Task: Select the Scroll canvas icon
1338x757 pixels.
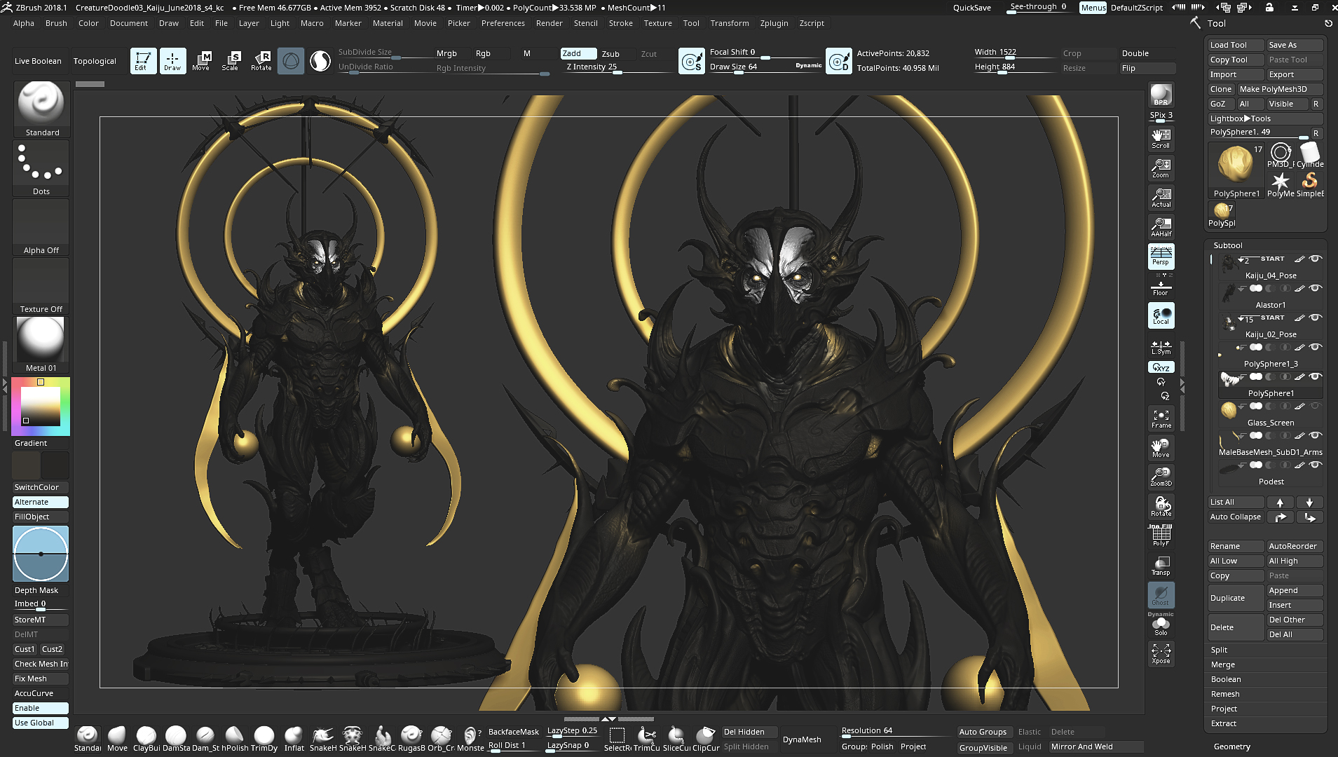Action: pos(1161,138)
